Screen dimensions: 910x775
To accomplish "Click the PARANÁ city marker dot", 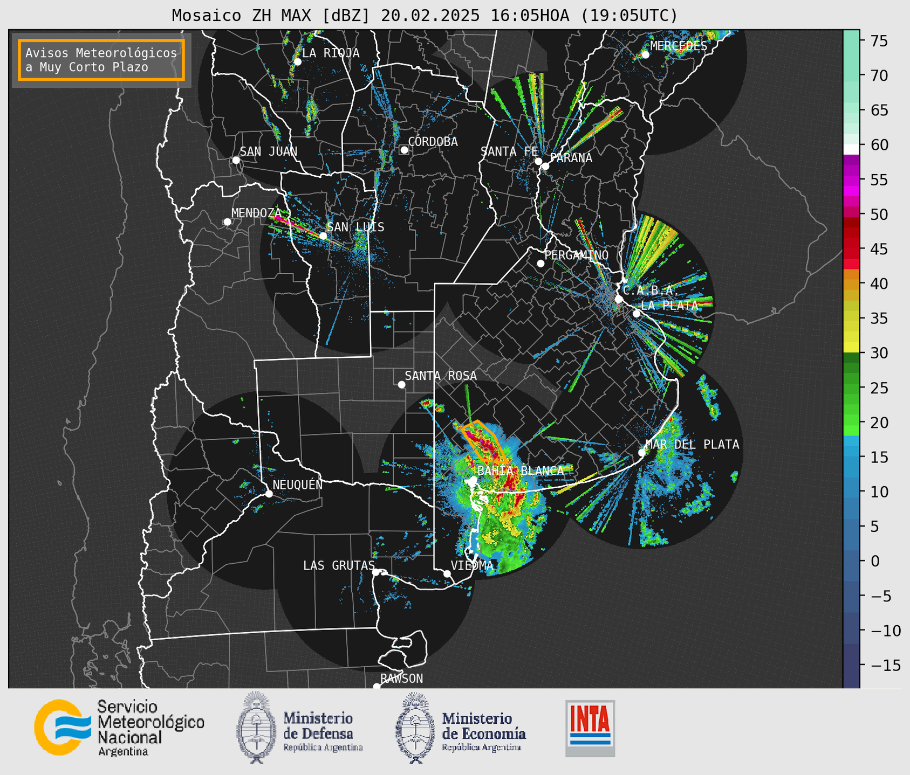I will [x=545, y=166].
